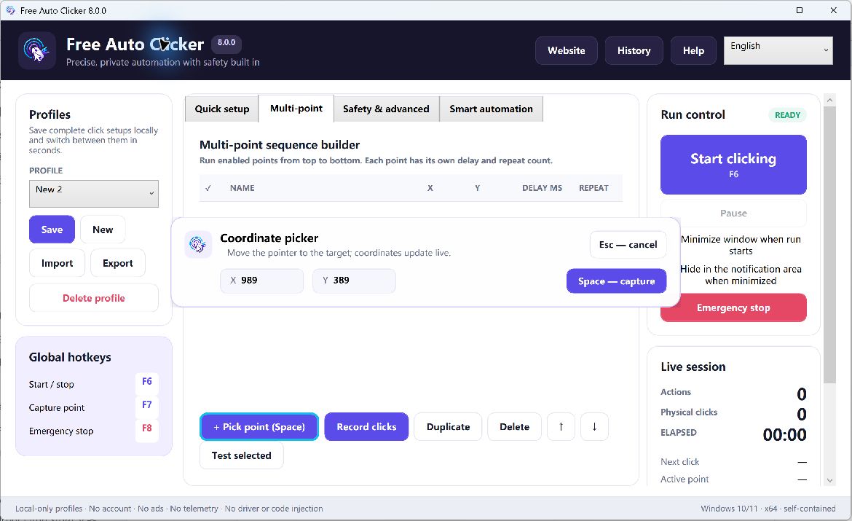The width and height of the screenshot is (852, 521).
Task: Open the English language dropdown
Action: pyautogui.click(x=778, y=50)
